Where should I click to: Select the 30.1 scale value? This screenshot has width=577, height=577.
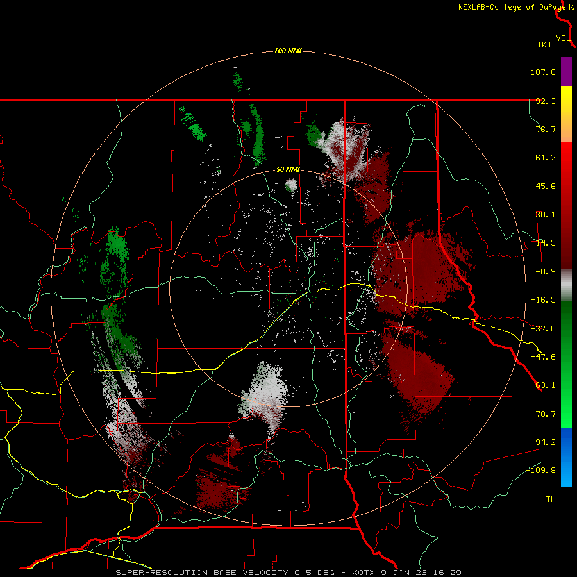click(546, 215)
